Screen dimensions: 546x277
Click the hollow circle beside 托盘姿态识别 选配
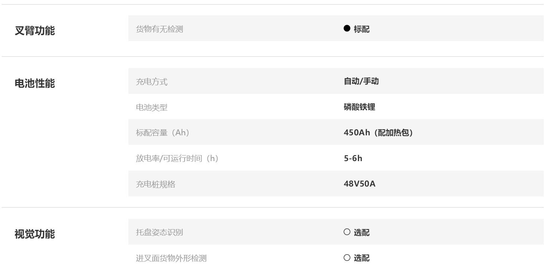tap(347, 232)
